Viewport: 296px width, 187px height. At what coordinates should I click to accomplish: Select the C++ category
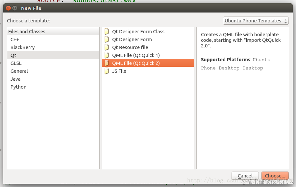(x=53, y=40)
